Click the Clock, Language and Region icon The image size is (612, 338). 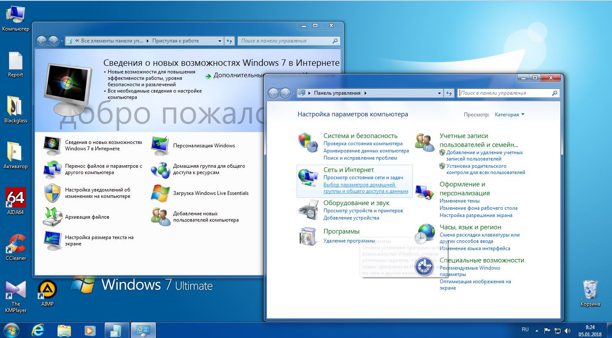click(x=424, y=234)
